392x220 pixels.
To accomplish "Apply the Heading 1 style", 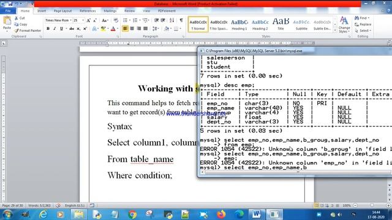I will (239, 24).
